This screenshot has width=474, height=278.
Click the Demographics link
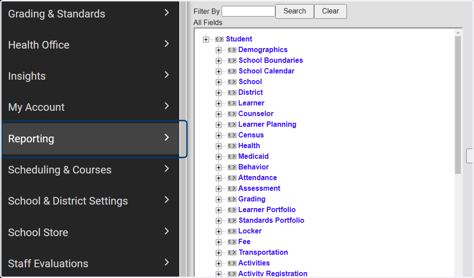[263, 50]
